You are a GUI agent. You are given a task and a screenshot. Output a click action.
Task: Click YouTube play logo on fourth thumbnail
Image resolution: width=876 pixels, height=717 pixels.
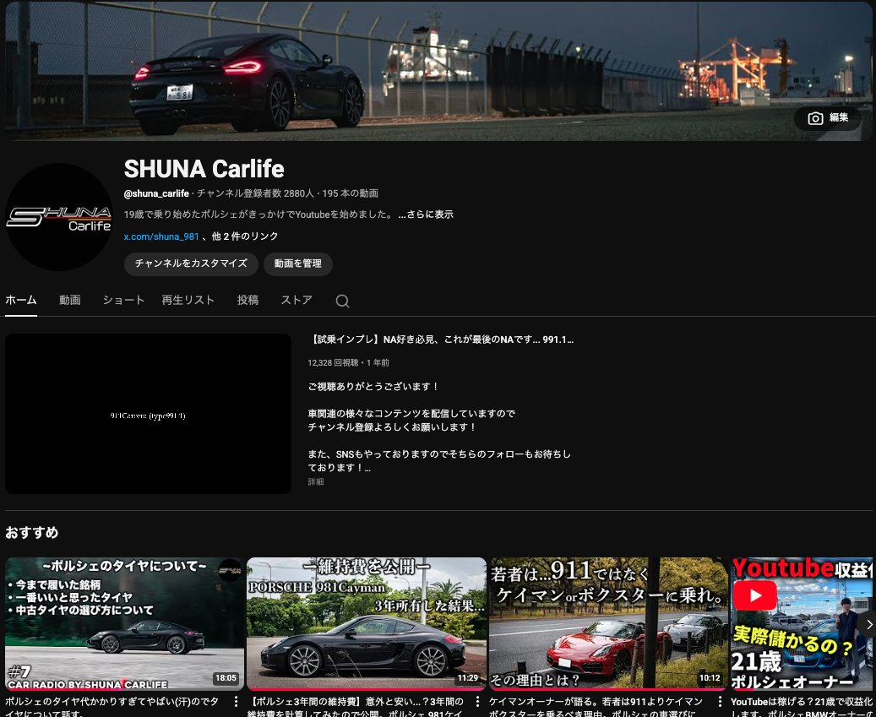tap(754, 596)
